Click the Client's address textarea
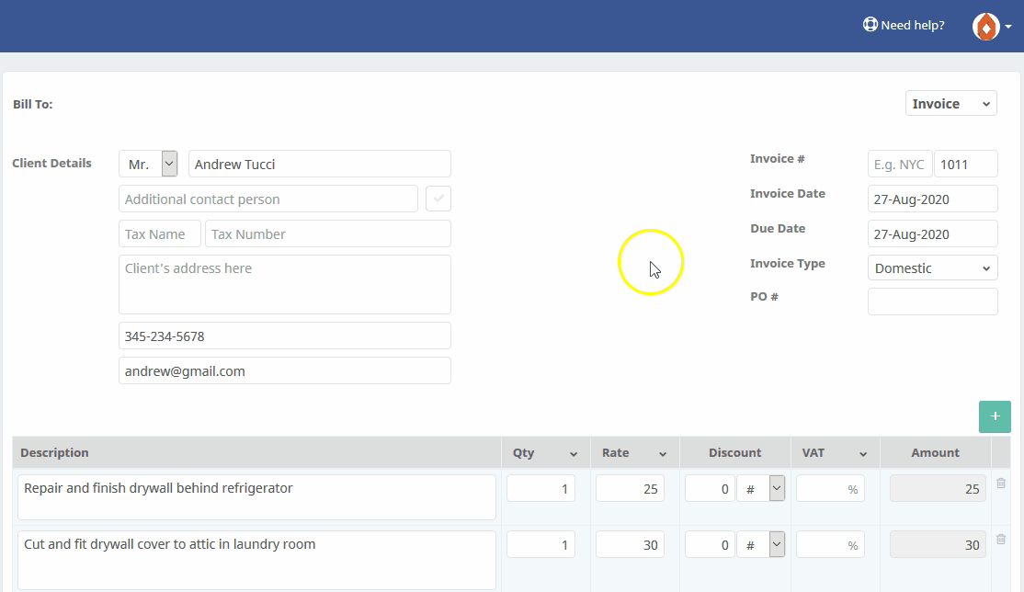 285,284
